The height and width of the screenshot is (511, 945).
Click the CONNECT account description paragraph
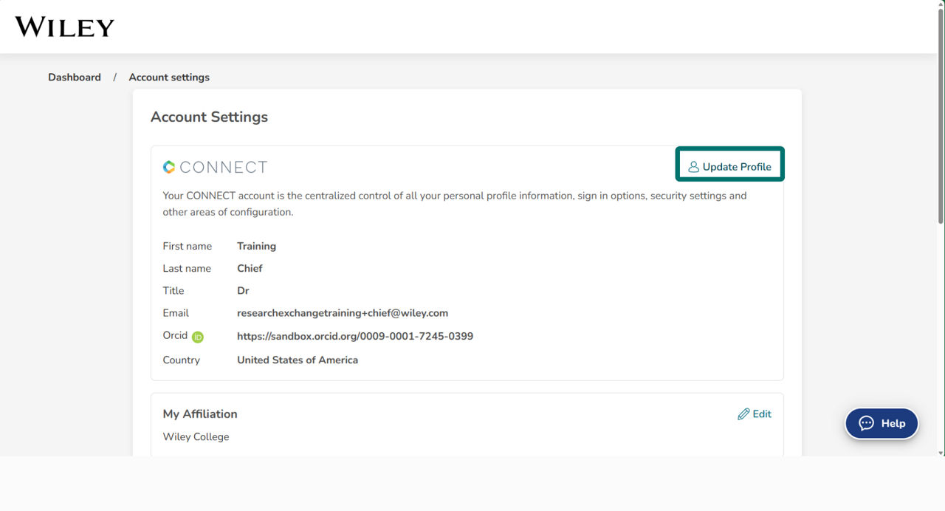coord(455,204)
